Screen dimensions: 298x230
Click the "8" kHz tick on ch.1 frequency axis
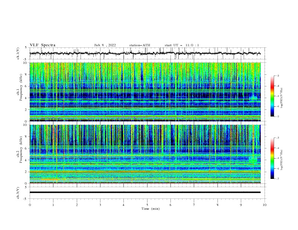tap(27, 74)
